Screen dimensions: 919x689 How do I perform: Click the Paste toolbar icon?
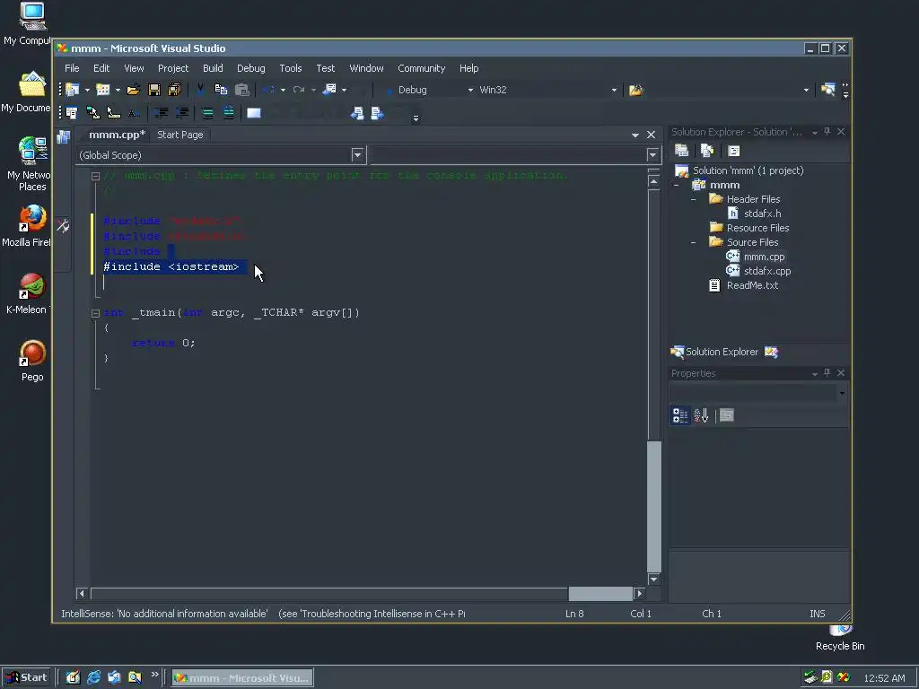click(241, 90)
